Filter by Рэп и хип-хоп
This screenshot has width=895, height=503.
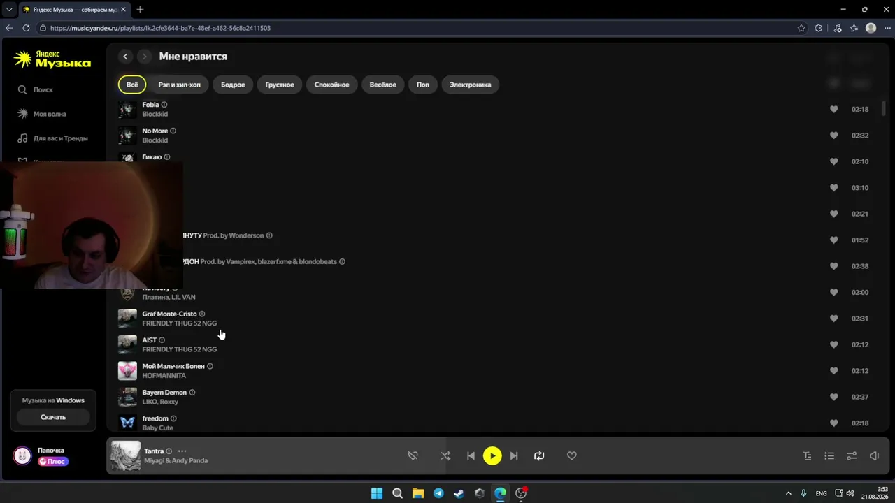pos(179,85)
